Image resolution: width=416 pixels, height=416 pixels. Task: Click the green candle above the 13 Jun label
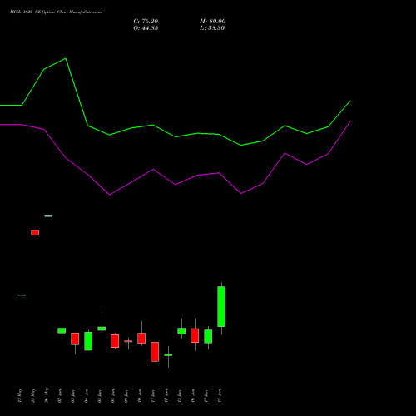pos(181,331)
